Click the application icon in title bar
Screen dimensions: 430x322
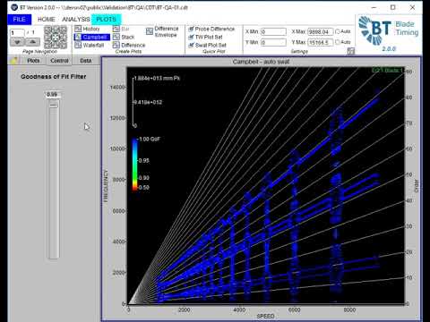tap(14, 7)
